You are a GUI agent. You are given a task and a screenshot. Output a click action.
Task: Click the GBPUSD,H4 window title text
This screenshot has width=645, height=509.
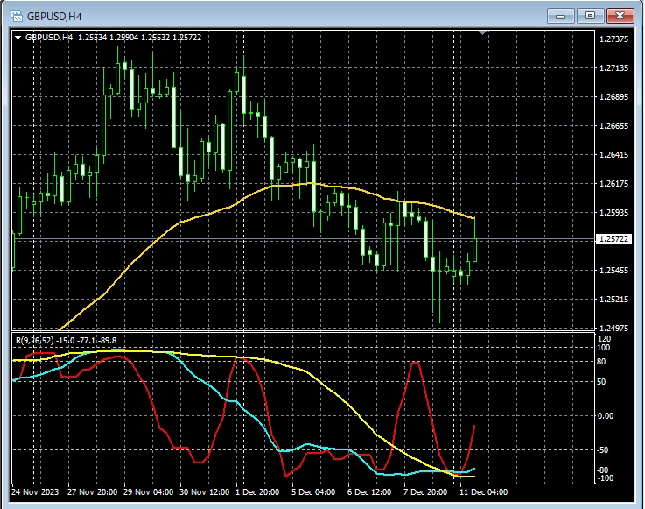(x=55, y=15)
